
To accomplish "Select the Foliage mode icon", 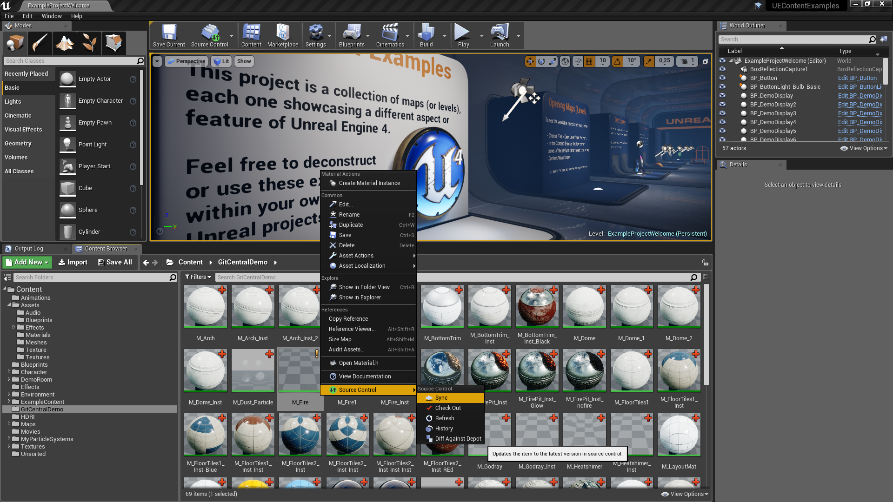I will (89, 43).
